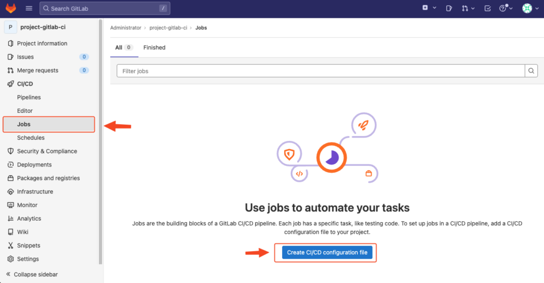Viewport: 544px width, 283px height.
Task: Open the To-Do list checkmark icon
Action: pos(488,8)
